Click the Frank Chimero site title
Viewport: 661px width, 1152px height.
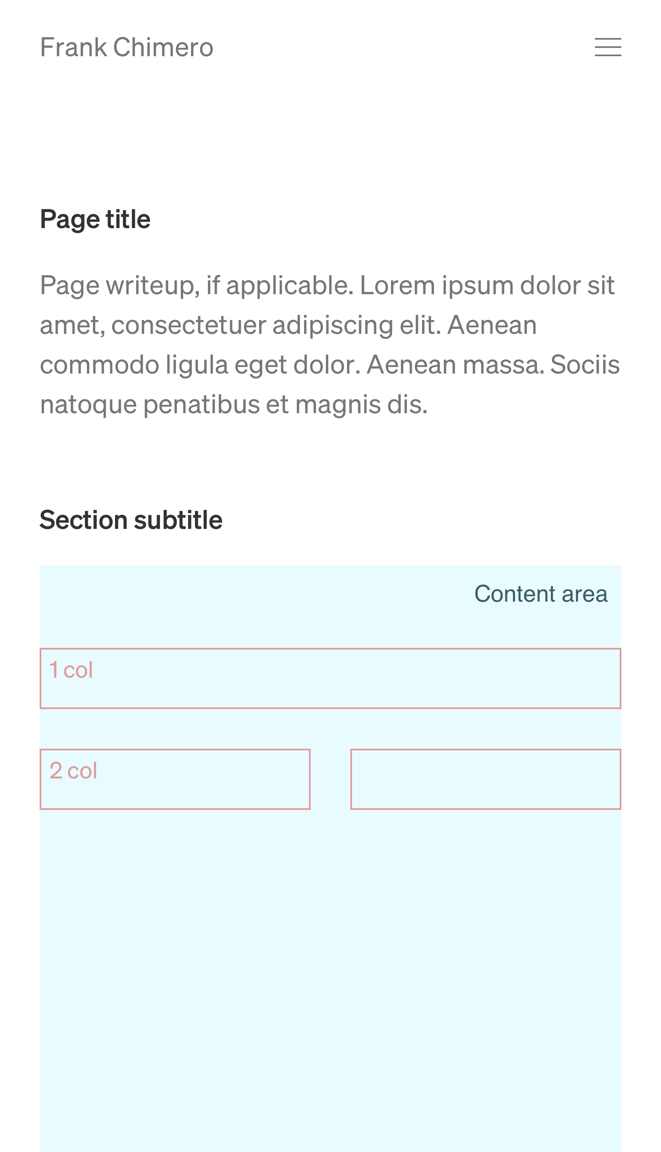(x=127, y=47)
